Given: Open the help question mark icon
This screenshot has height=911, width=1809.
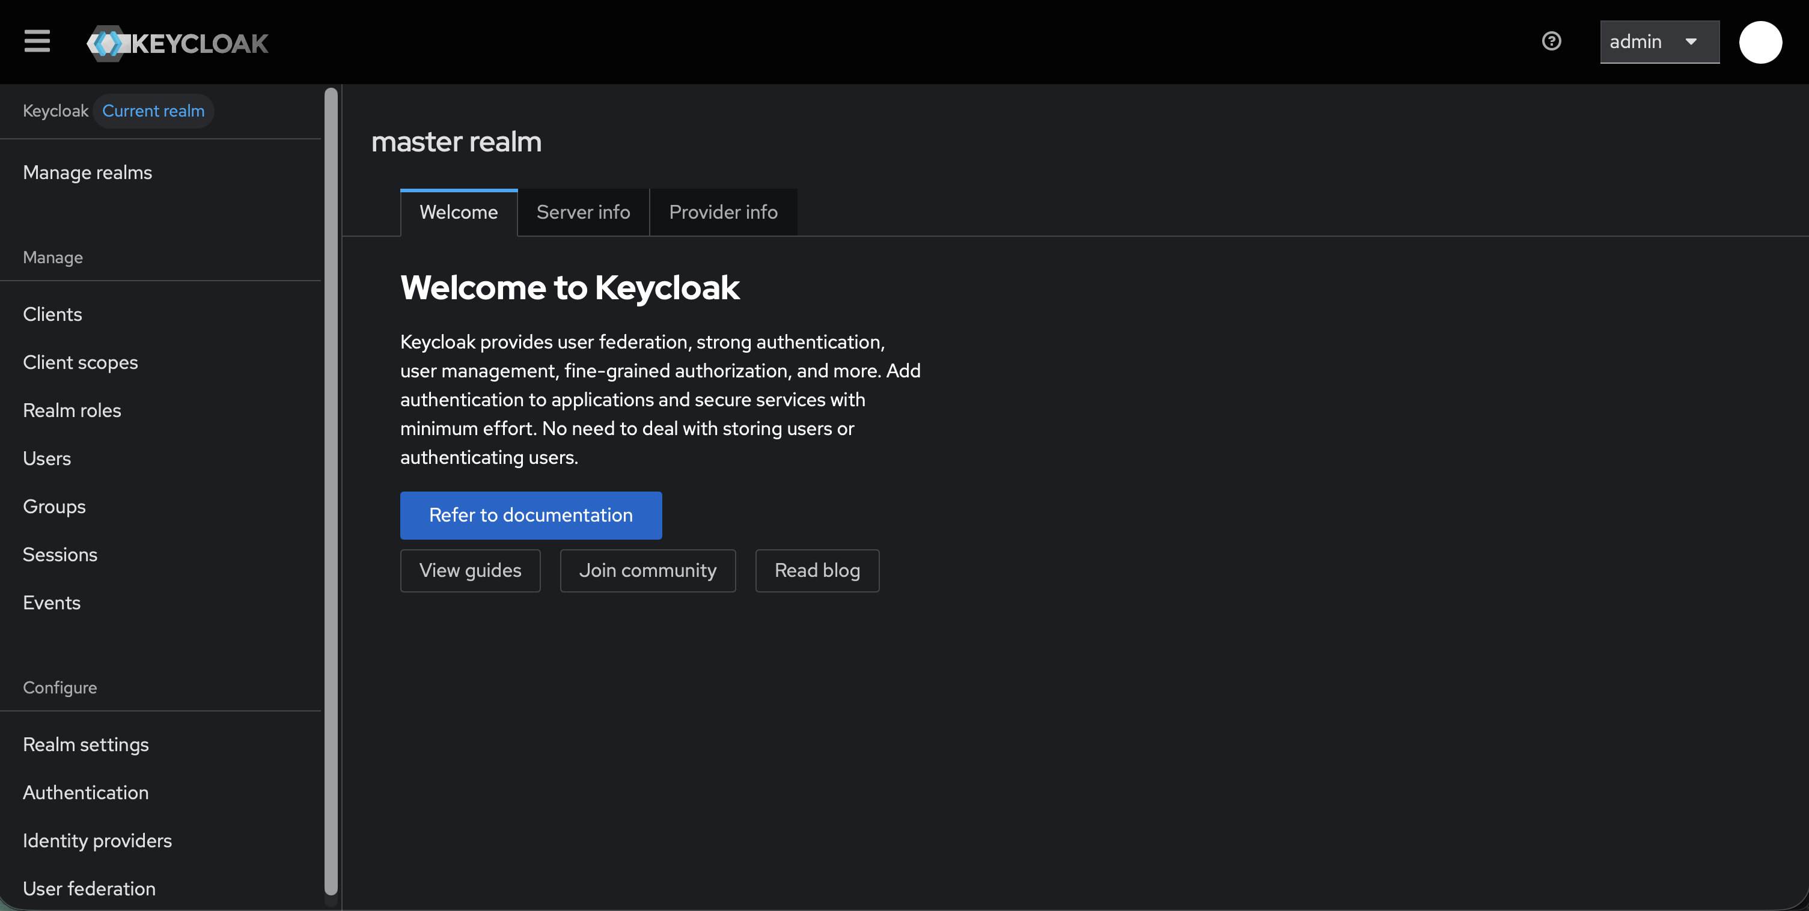Looking at the screenshot, I should tap(1551, 41).
